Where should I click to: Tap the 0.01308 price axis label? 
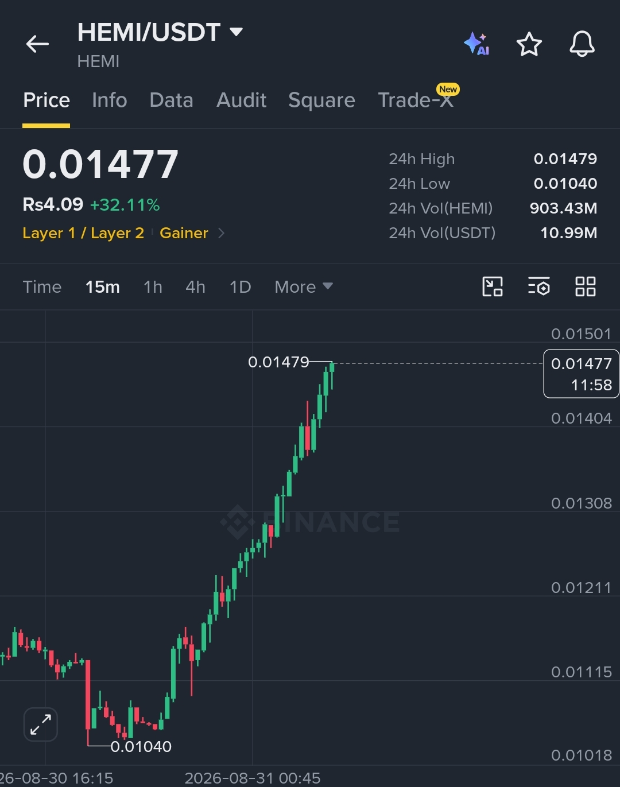(x=581, y=503)
